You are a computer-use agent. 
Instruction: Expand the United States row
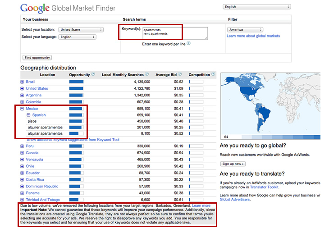click(22, 88)
